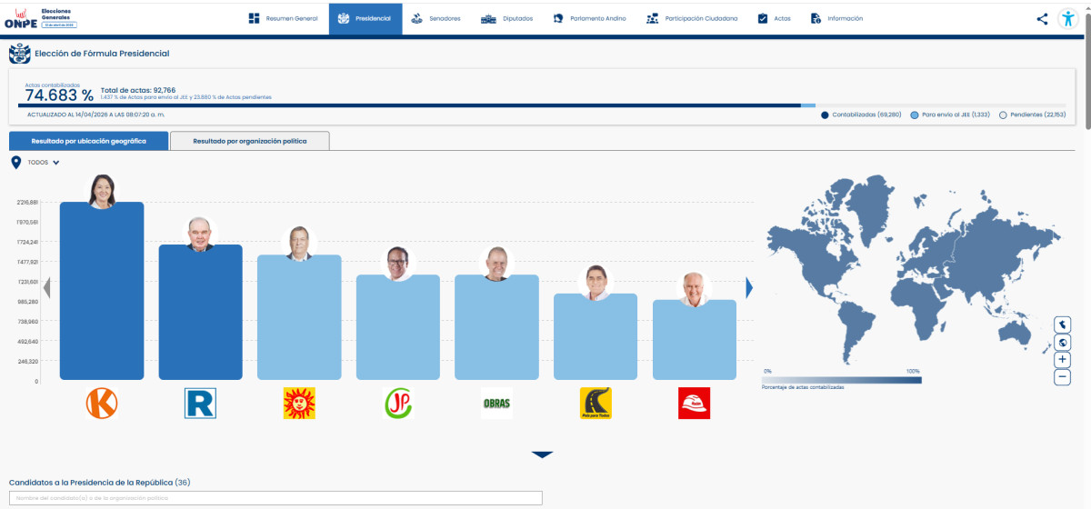Open the TODOS location dropdown
This screenshot has width=1091, height=509.
point(44,163)
